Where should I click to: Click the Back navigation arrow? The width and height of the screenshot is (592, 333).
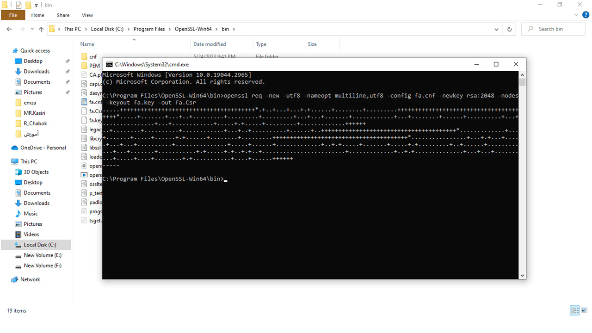tap(9, 29)
